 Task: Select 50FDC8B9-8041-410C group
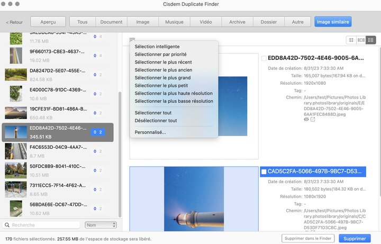pyautogui.click(x=58, y=170)
